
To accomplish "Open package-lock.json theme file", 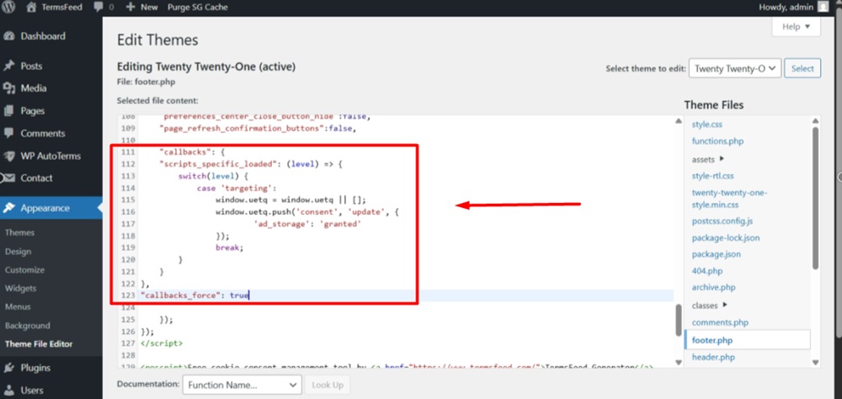I will coord(726,237).
